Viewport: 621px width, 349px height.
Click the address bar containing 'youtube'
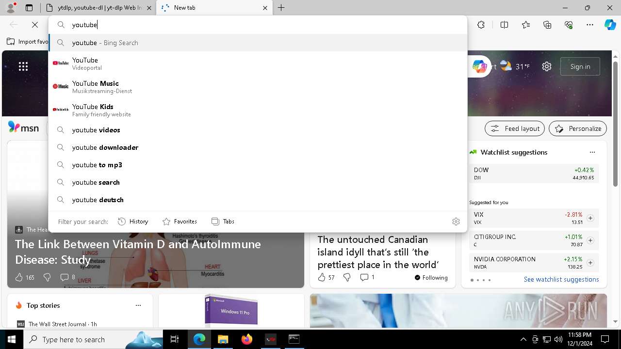pos(258,25)
